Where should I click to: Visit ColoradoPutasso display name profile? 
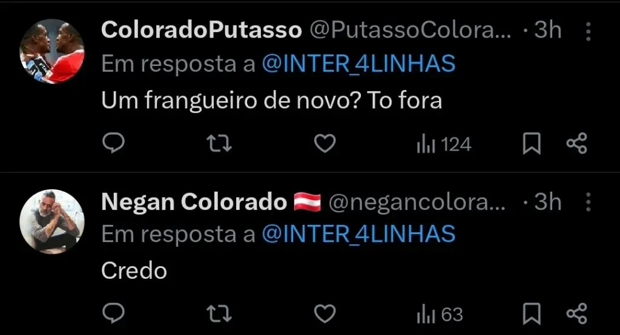click(x=201, y=30)
